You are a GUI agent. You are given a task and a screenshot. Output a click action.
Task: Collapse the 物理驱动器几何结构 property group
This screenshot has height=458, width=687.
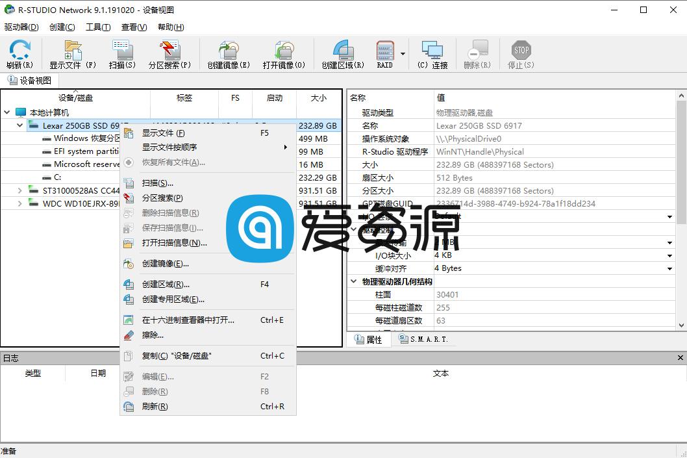click(x=354, y=281)
